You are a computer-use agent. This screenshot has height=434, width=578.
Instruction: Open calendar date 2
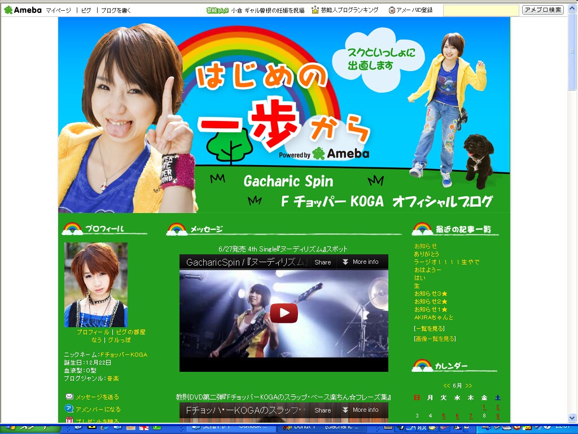pyautogui.click(x=498, y=407)
